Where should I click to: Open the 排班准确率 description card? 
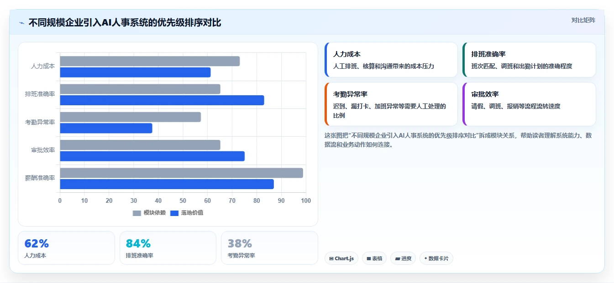tap(529, 60)
